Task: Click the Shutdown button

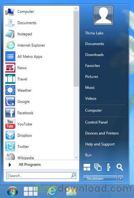Action: (x=100, y=178)
